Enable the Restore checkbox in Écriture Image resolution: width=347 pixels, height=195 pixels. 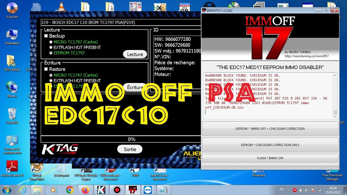click(x=46, y=69)
